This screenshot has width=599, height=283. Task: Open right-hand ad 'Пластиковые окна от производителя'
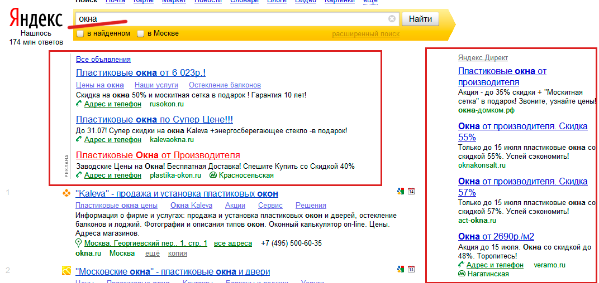click(x=502, y=76)
